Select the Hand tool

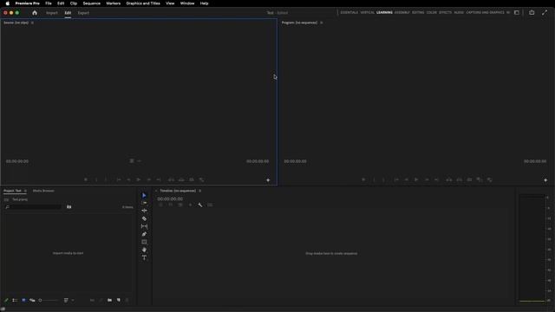[144, 250]
